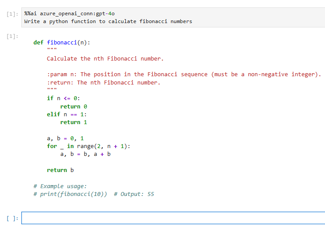Click the "elif n == 1:" statement
This screenshot has height=226, width=325.
coord(67,114)
